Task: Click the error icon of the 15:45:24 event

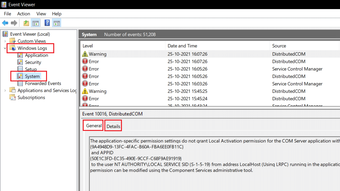Action: (85, 99)
